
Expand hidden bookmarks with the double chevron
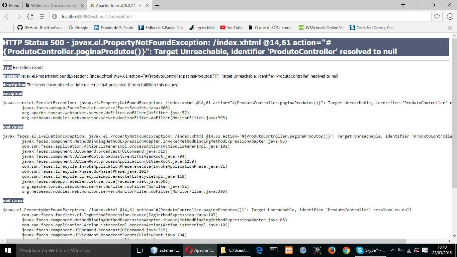click(450, 28)
